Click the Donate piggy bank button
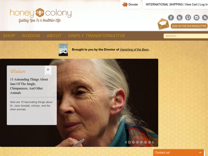The width and height of the screenshot is (208, 156). (130, 5)
